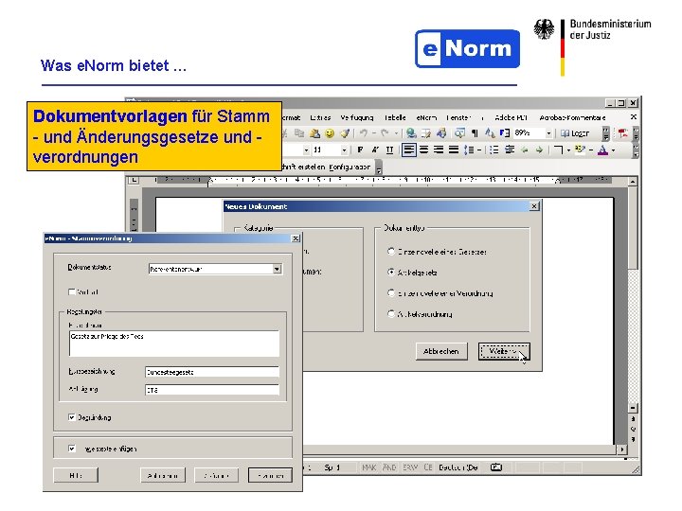Open the font name dropdown arrow
The width and height of the screenshot is (682, 511).
tap(306, 150)
